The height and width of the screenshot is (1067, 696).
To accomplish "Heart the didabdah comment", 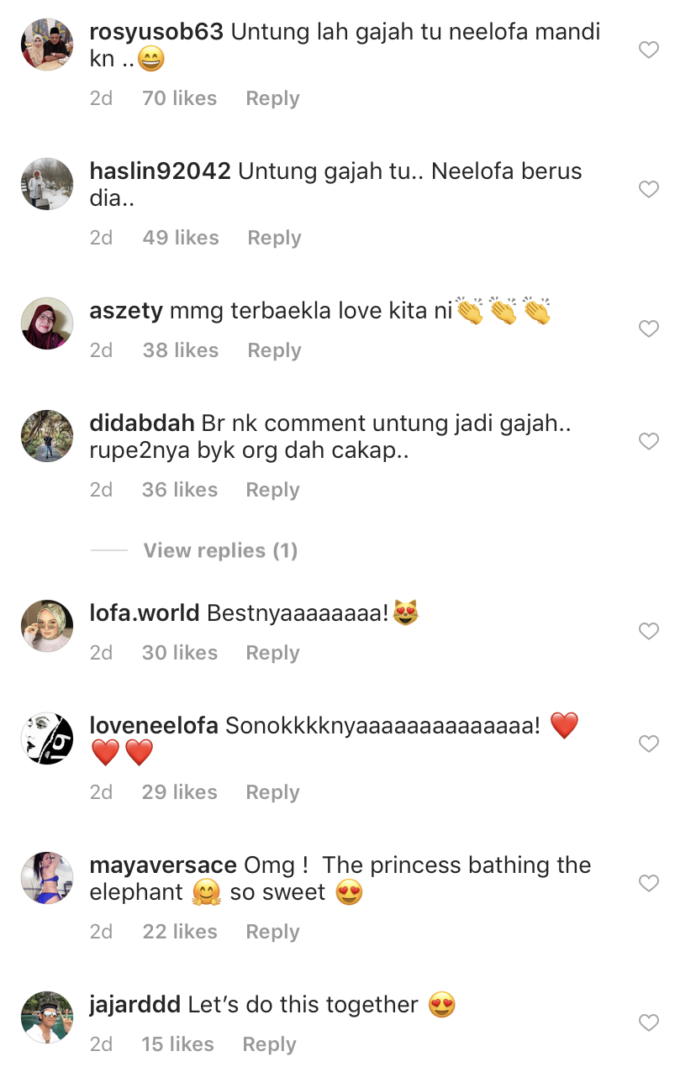I will click(649, 442).
